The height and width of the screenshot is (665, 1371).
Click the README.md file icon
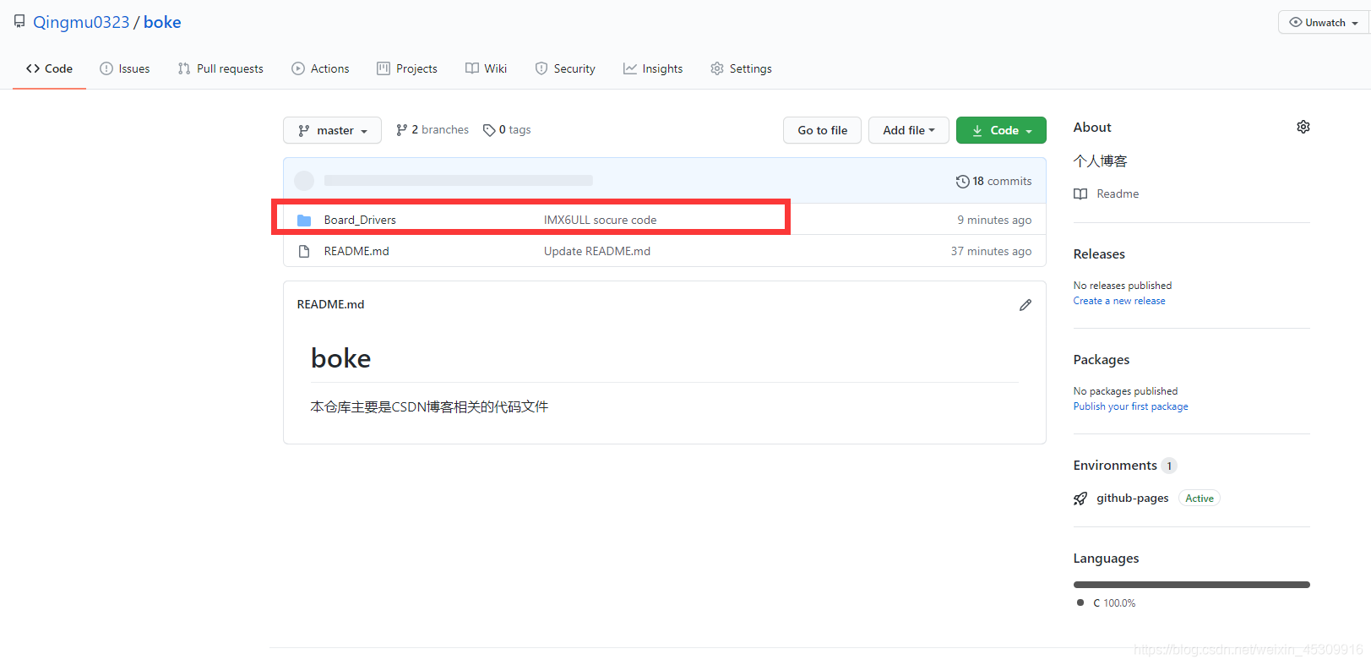(304, 251)
